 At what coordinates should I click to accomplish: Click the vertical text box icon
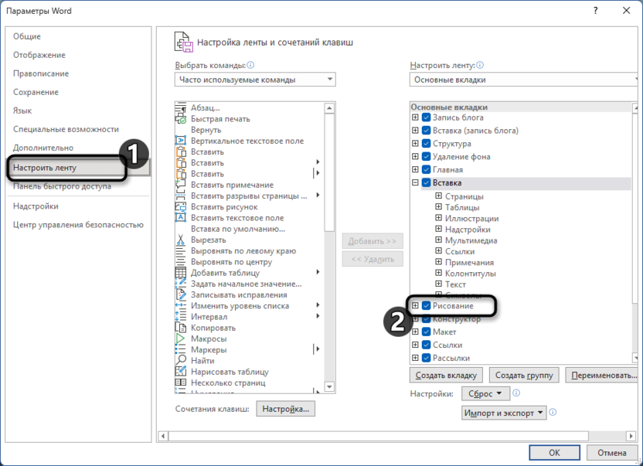[181, 141]
